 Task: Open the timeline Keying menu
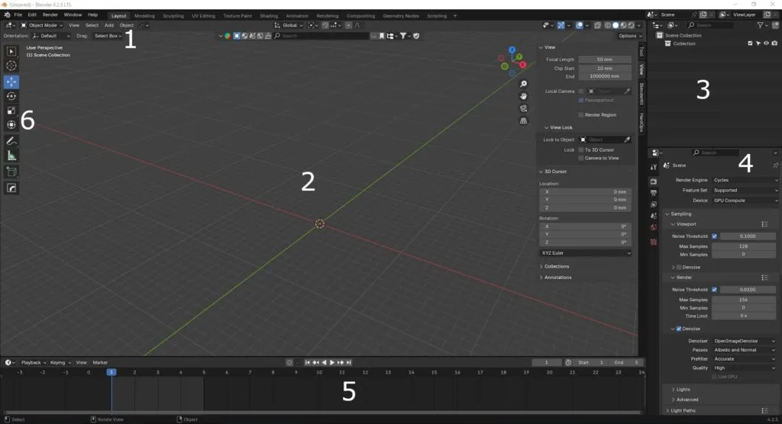pyautogui.click(x=60, y=363)
